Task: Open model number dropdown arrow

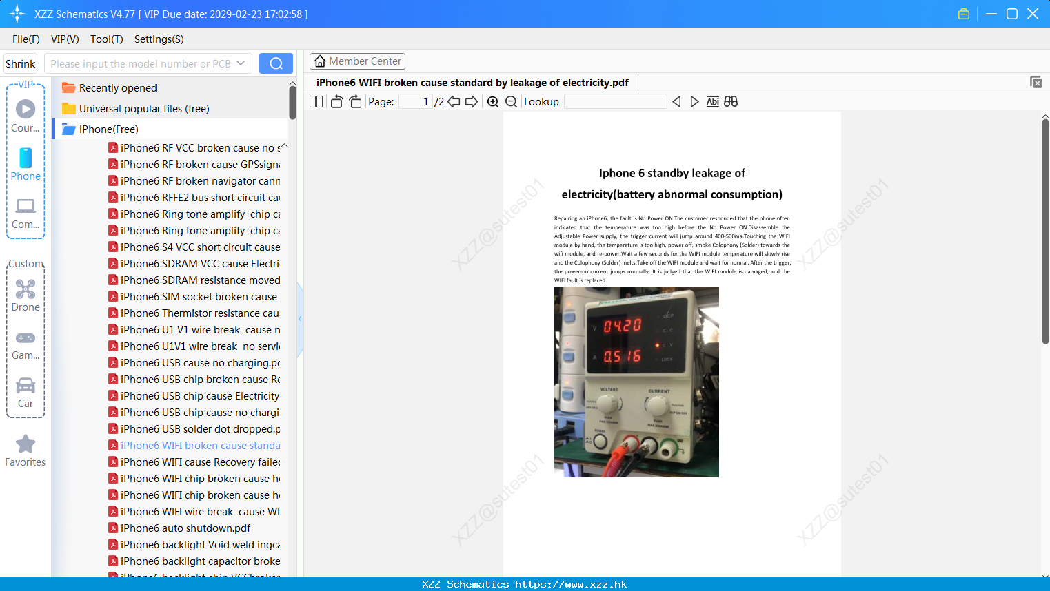Action: pos(241,63)
